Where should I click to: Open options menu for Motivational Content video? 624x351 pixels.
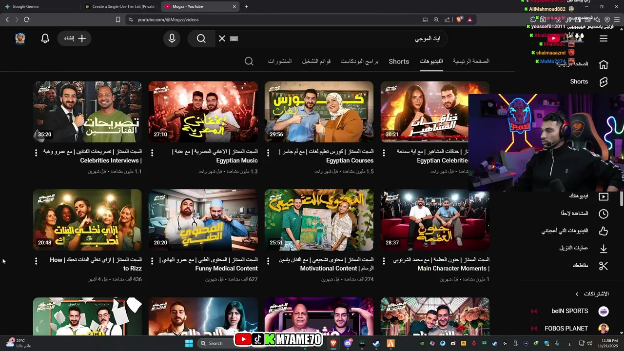(x=268, y=261)
